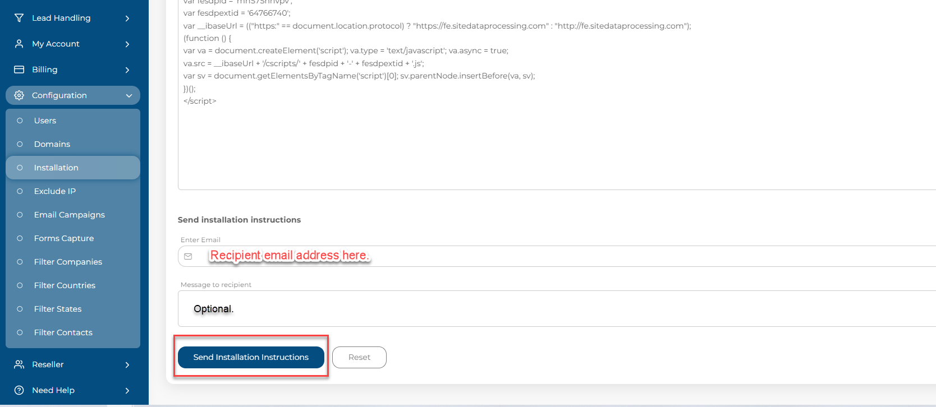Click the 'Enter Email' field label
The width and height of the screenshot is (936, 407).
[200, 240]
